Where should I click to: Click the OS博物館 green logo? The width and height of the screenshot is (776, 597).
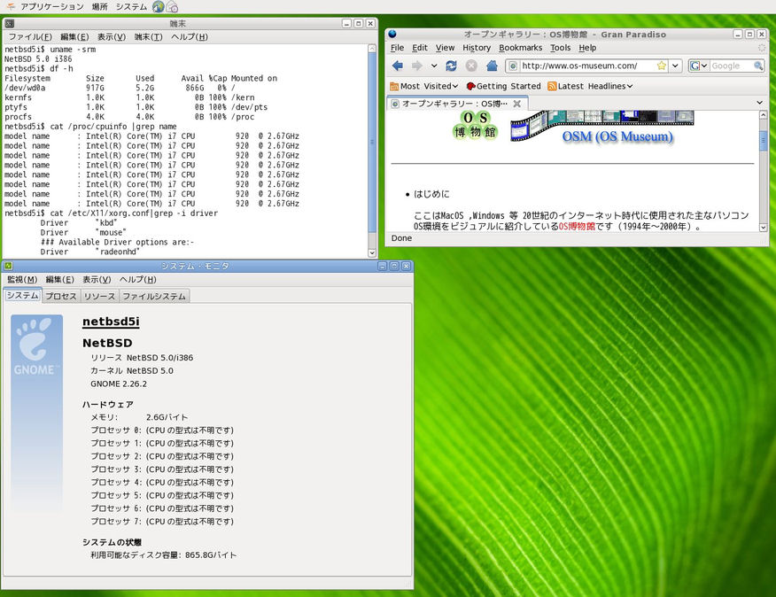click(x=476, y=125)
